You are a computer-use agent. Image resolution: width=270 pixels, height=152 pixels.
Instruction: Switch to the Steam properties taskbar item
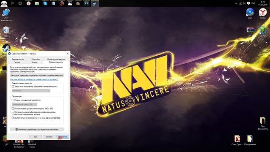tap(94, 3)
